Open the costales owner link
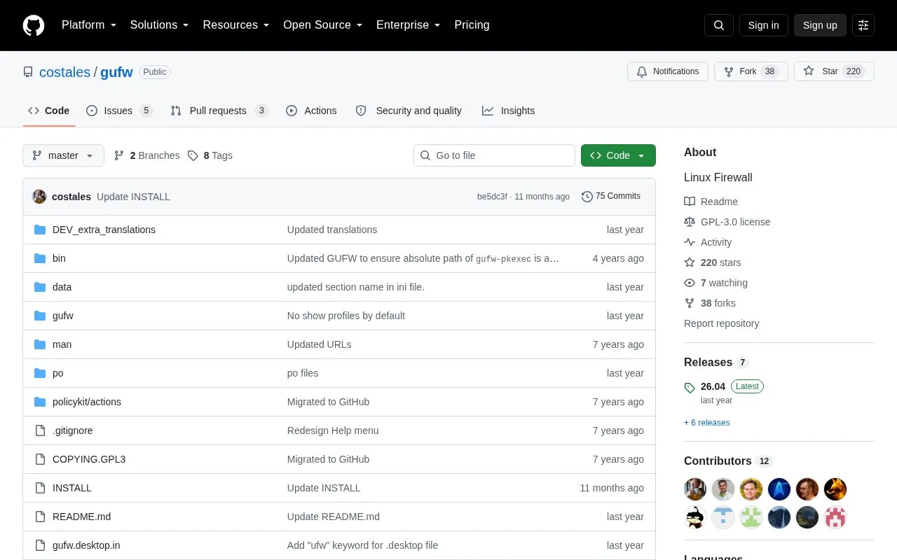Viewport: 897px width, 560px height. point(64,72)
